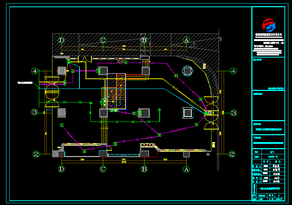Select grid bubble 4 on the left
Image resolution: width=292 pixels, height=205 pixels.
(x=35, y=71)
